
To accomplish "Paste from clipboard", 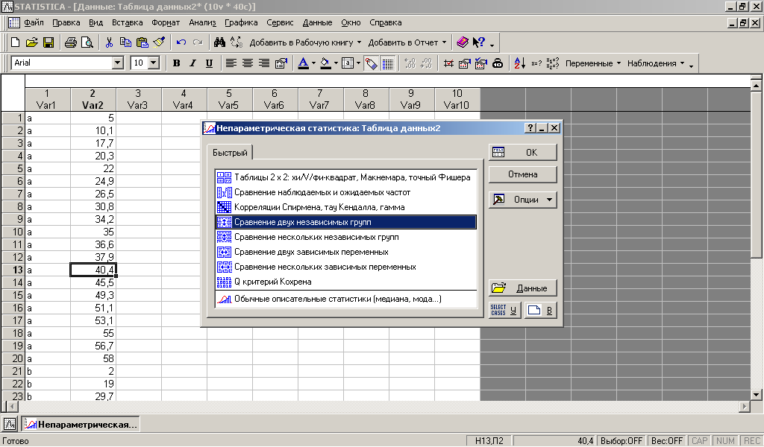I will pyautogui.click(x=142, y=42).
